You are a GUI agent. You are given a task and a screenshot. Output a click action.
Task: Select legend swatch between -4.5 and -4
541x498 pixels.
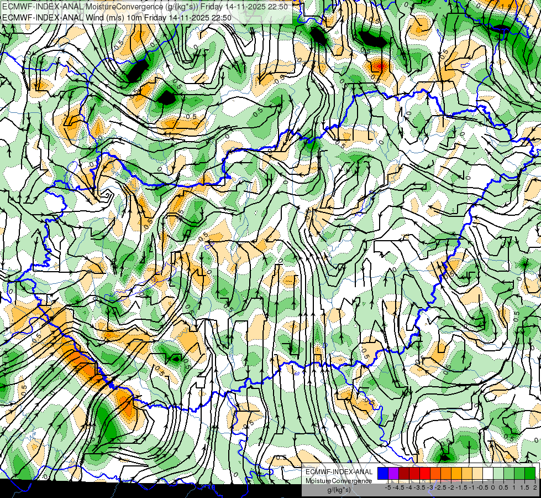pos(404,474)
